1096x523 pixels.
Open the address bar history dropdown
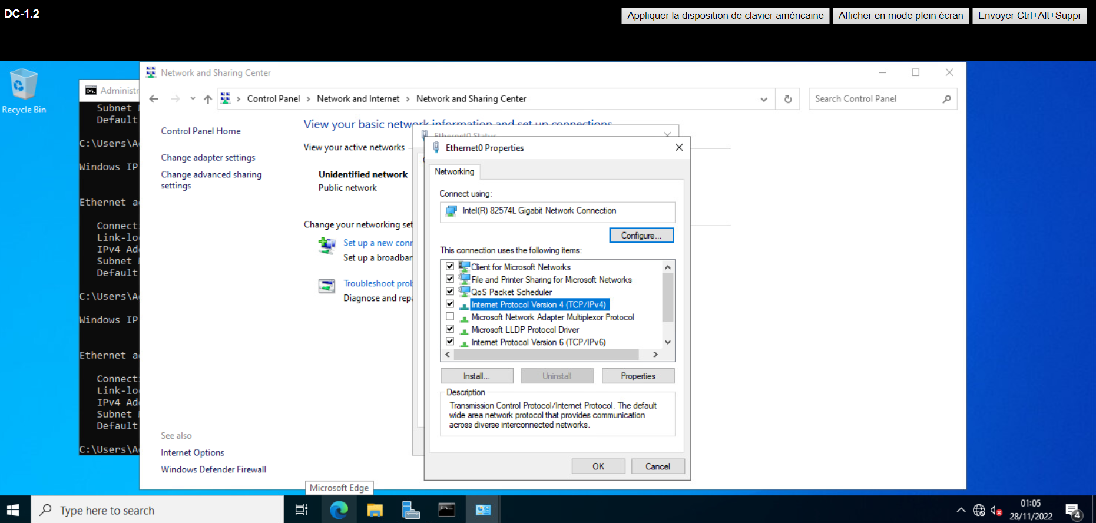click(764, 99)
